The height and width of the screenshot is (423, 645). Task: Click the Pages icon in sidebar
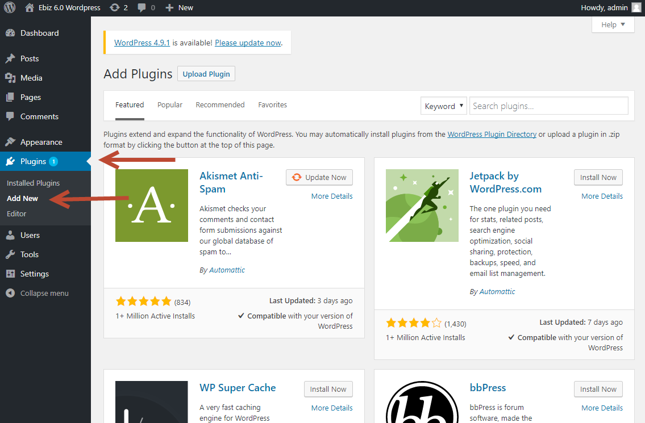tap(10, 97)
